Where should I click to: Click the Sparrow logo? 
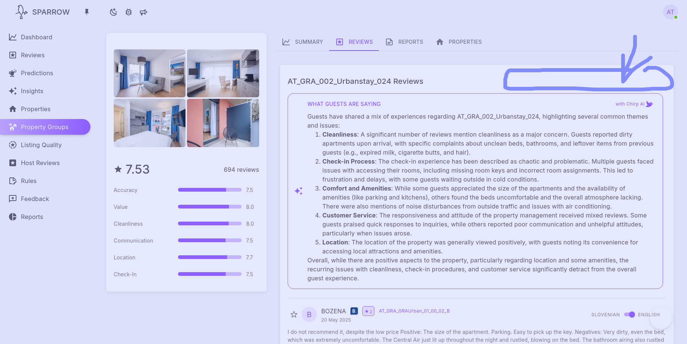click(42, 12)
